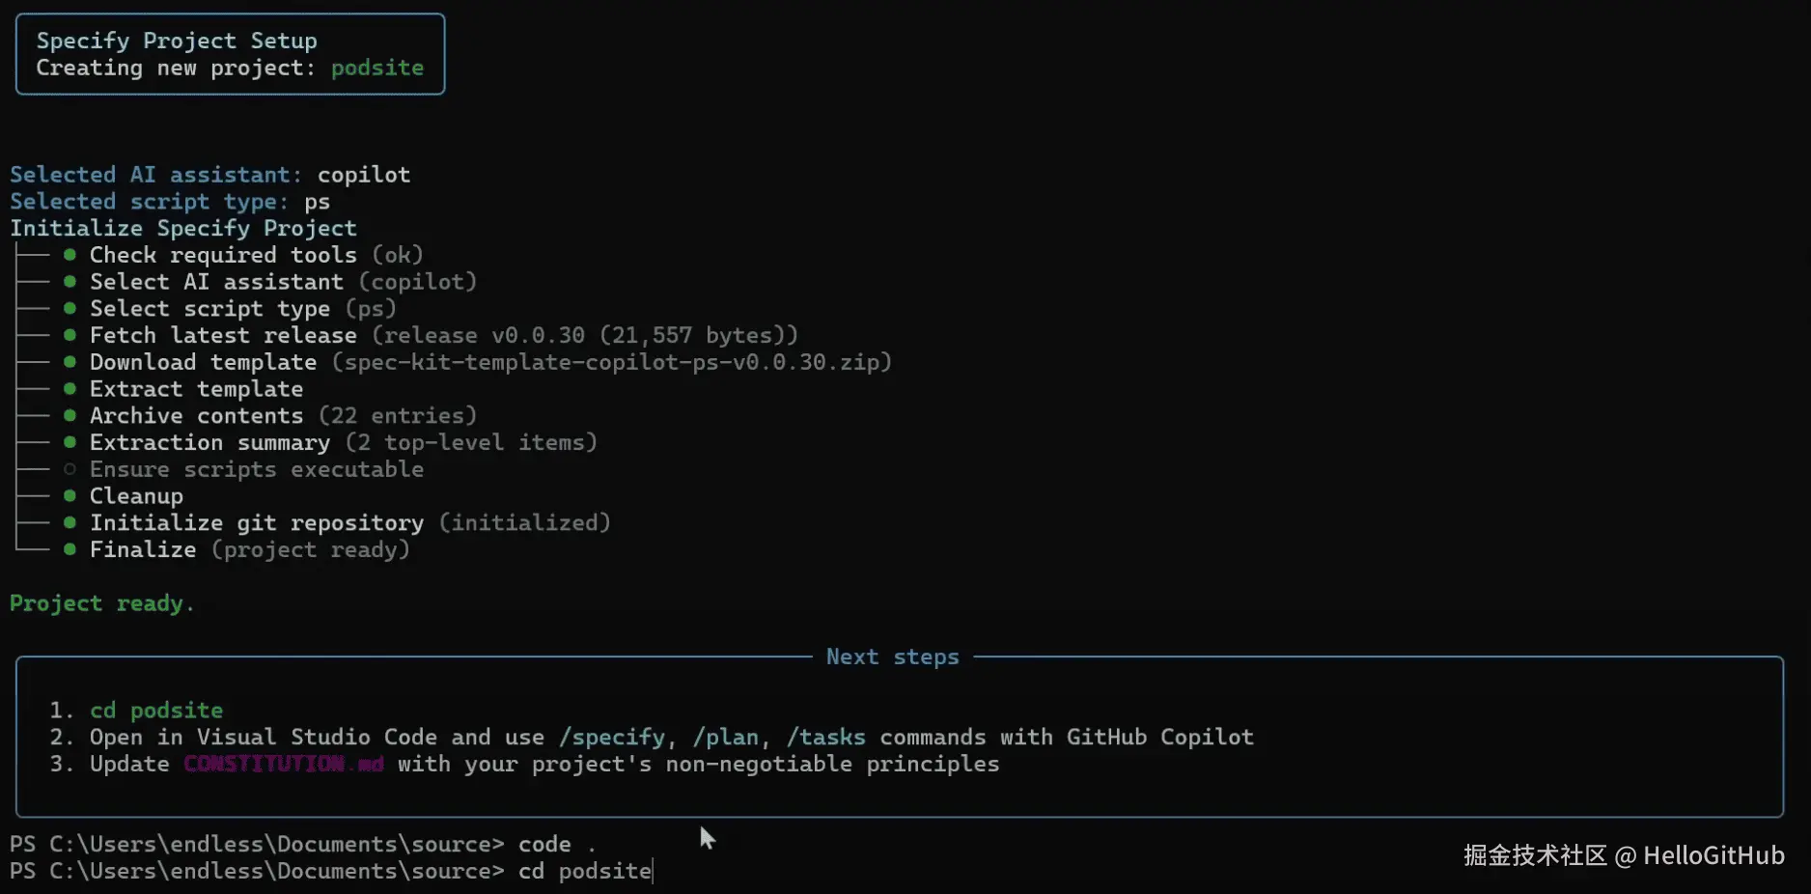The image size is (1811, 894).
Task: Click the 'cd podsite' command prompt line
Action: [584, 871]
